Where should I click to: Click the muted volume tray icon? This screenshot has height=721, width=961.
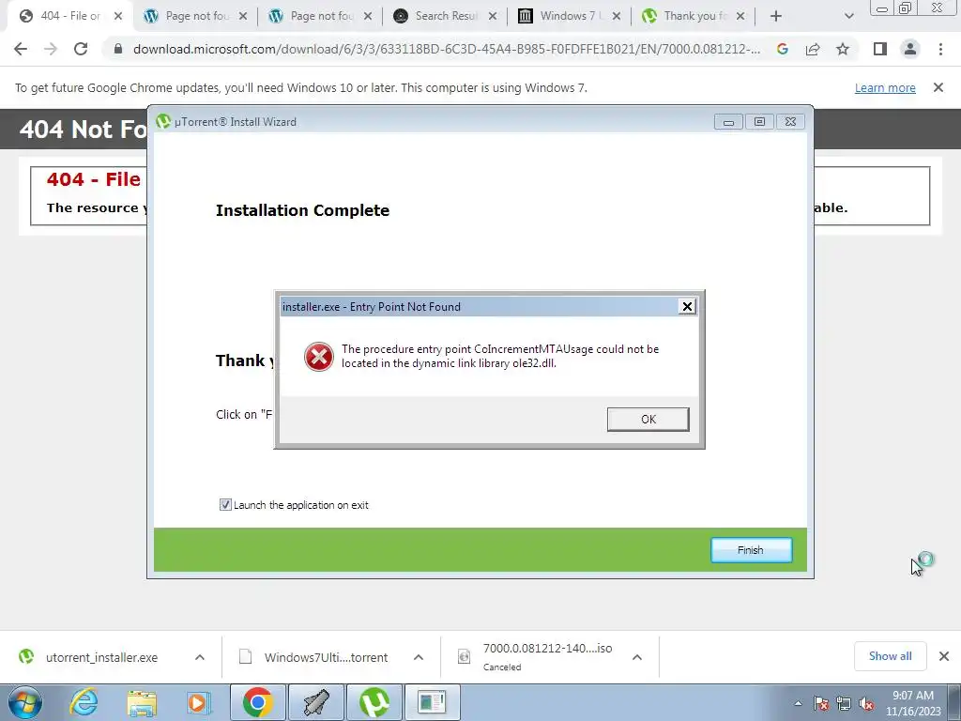866,703
